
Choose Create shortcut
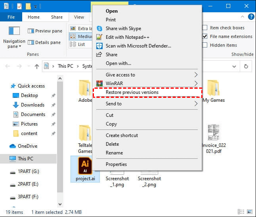(122, 135)
